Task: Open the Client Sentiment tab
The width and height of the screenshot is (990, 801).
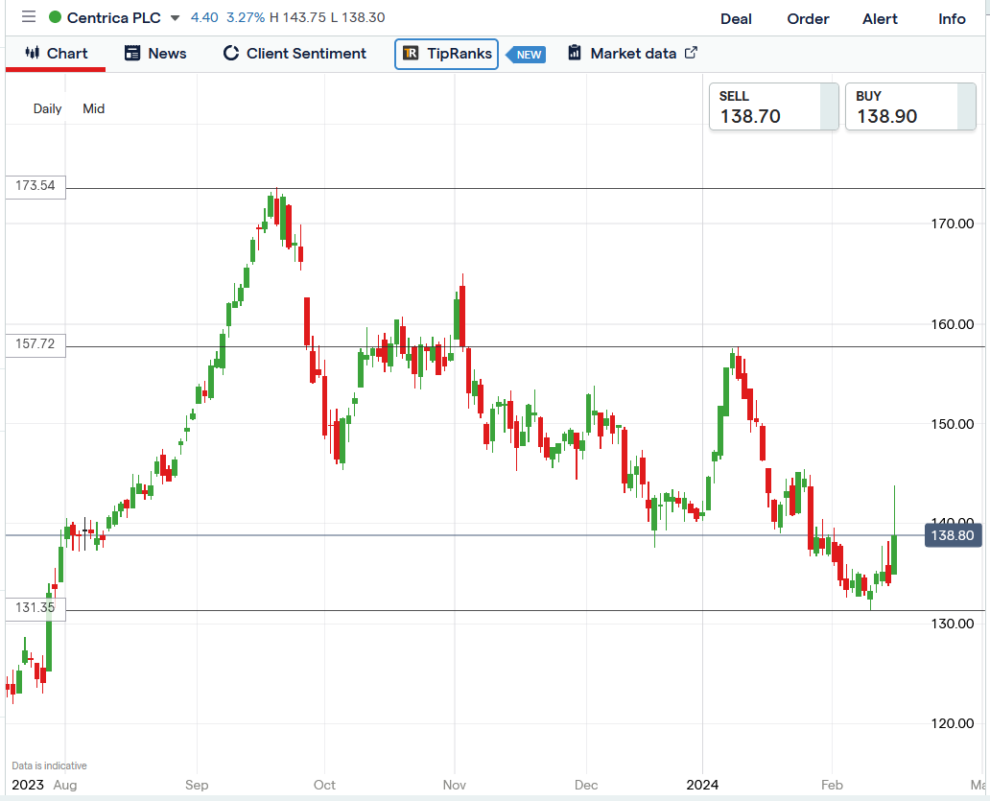Action: pyautogui.click(x=295, y=54)
